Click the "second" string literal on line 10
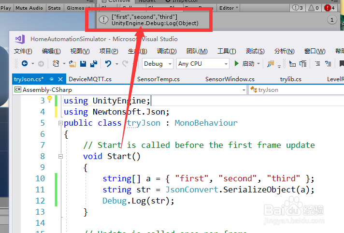Screen dimensions: 344x233 238,178
